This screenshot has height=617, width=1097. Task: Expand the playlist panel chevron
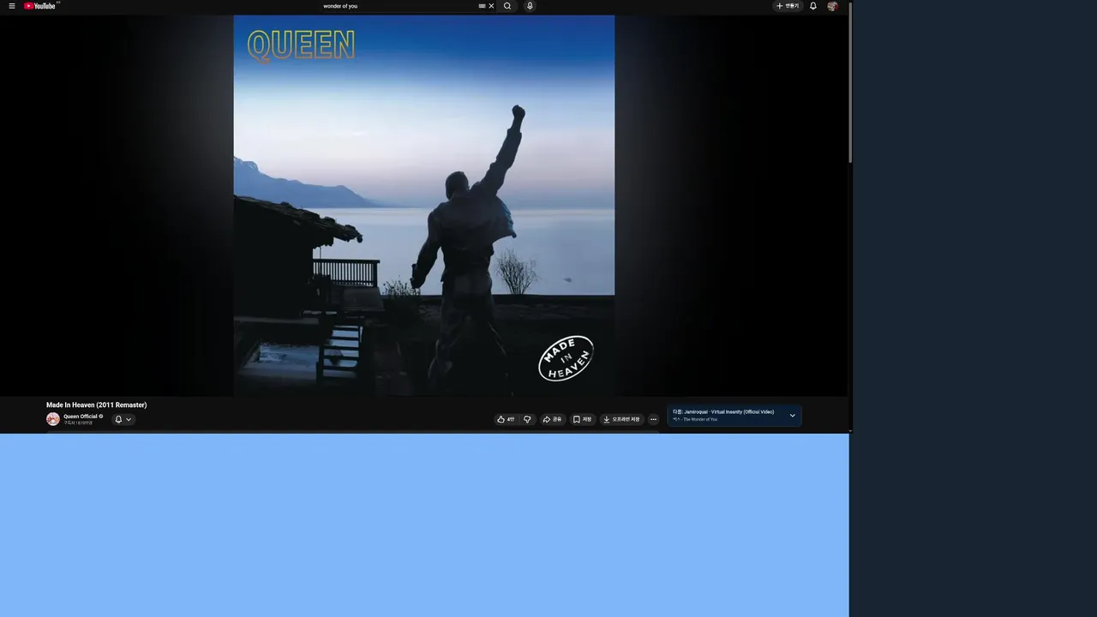pos(793,416)
